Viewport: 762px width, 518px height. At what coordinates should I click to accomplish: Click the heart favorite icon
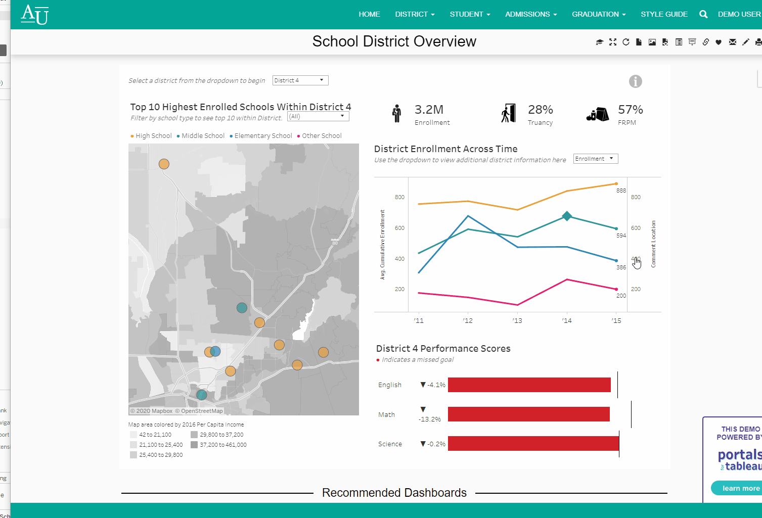point(719,42)
